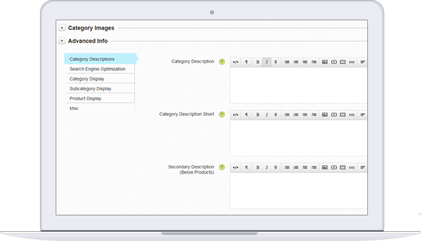Indent text in Secondary Description editor
This screenshot has height=241, width=421.
click(314, 168)
